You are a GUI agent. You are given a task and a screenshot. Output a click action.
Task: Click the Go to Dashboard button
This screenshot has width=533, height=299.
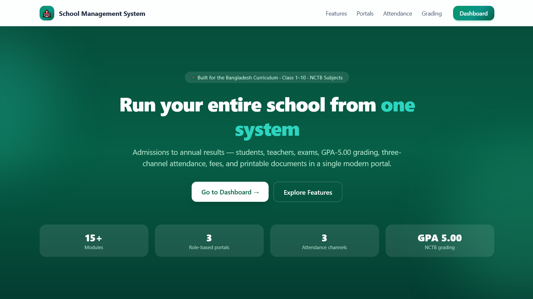point(230,192)
